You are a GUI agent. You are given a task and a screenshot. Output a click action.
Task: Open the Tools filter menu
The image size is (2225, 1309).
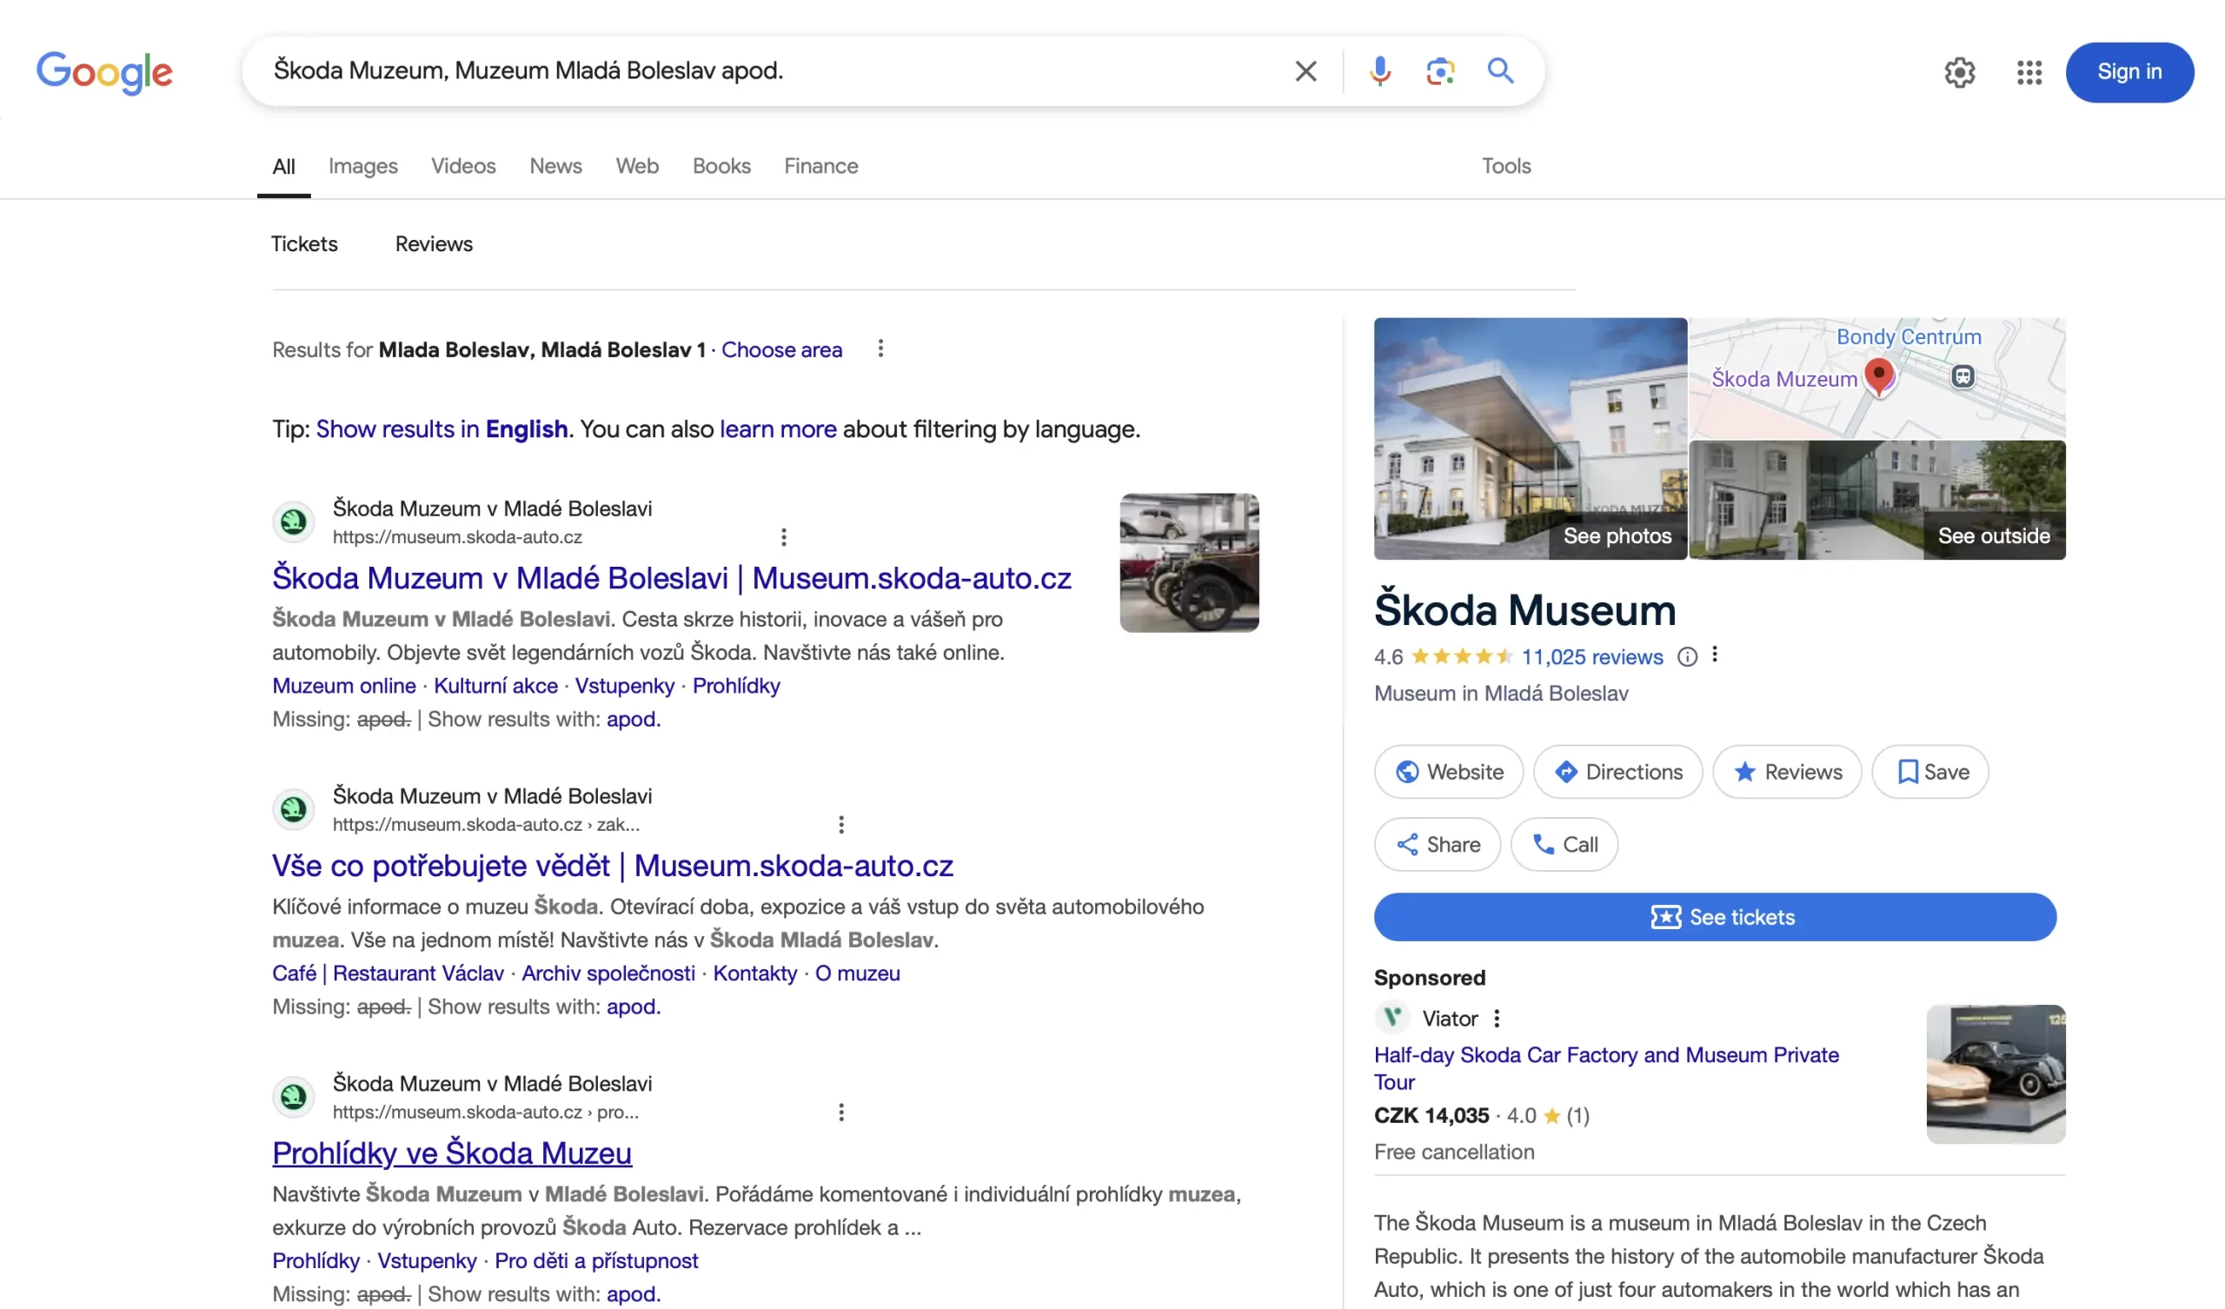tap(1505, 166)
